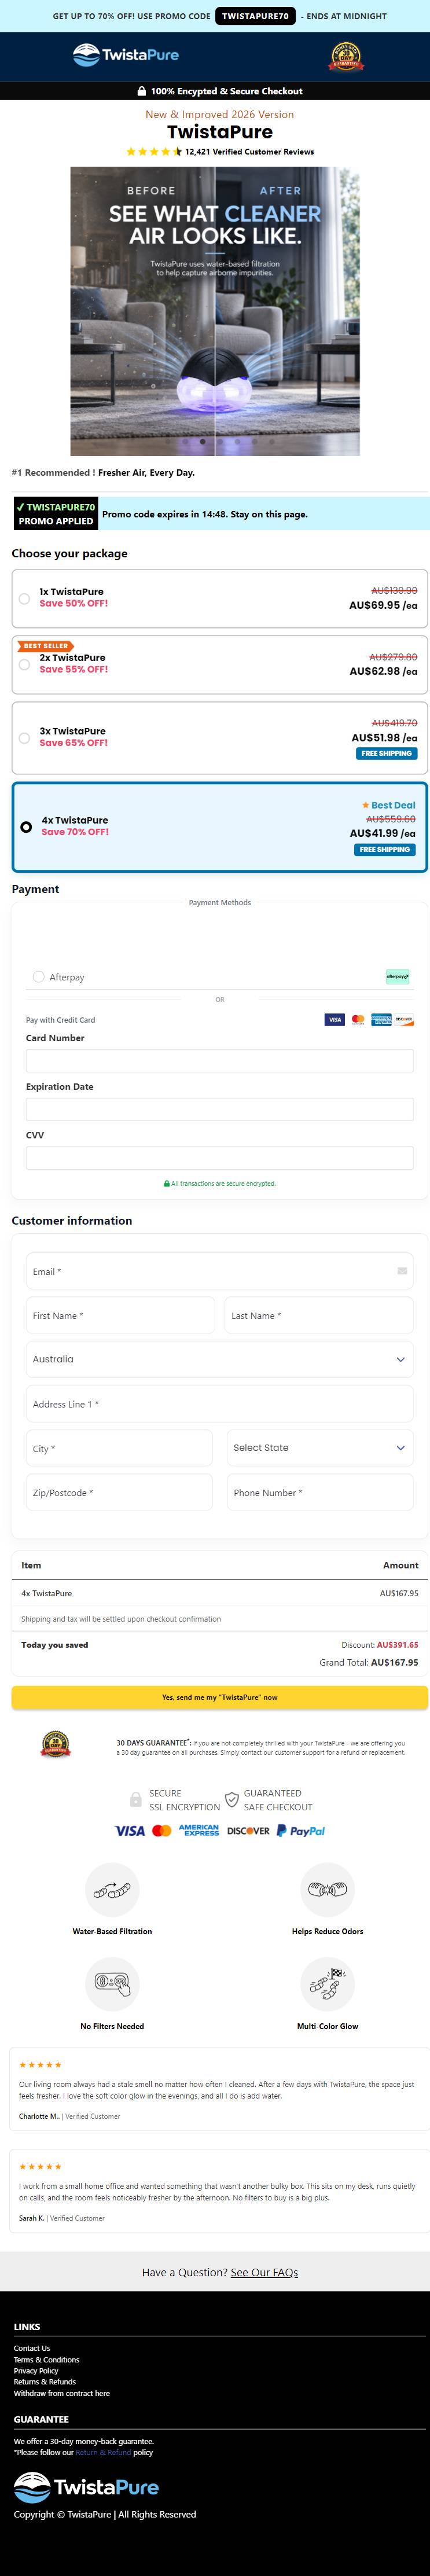Click Sarah K. review star rating
The height and width of the screenshot is (2576, 430).
tap(40, 2166)
